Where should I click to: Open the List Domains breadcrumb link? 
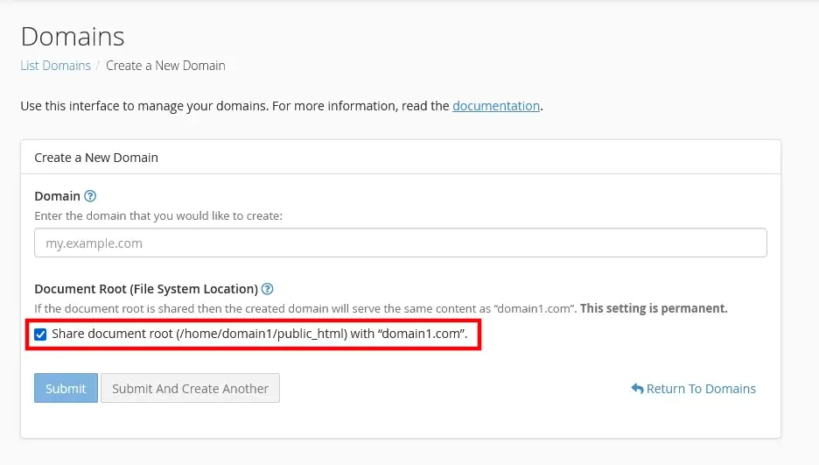click(x=55, y=66)
